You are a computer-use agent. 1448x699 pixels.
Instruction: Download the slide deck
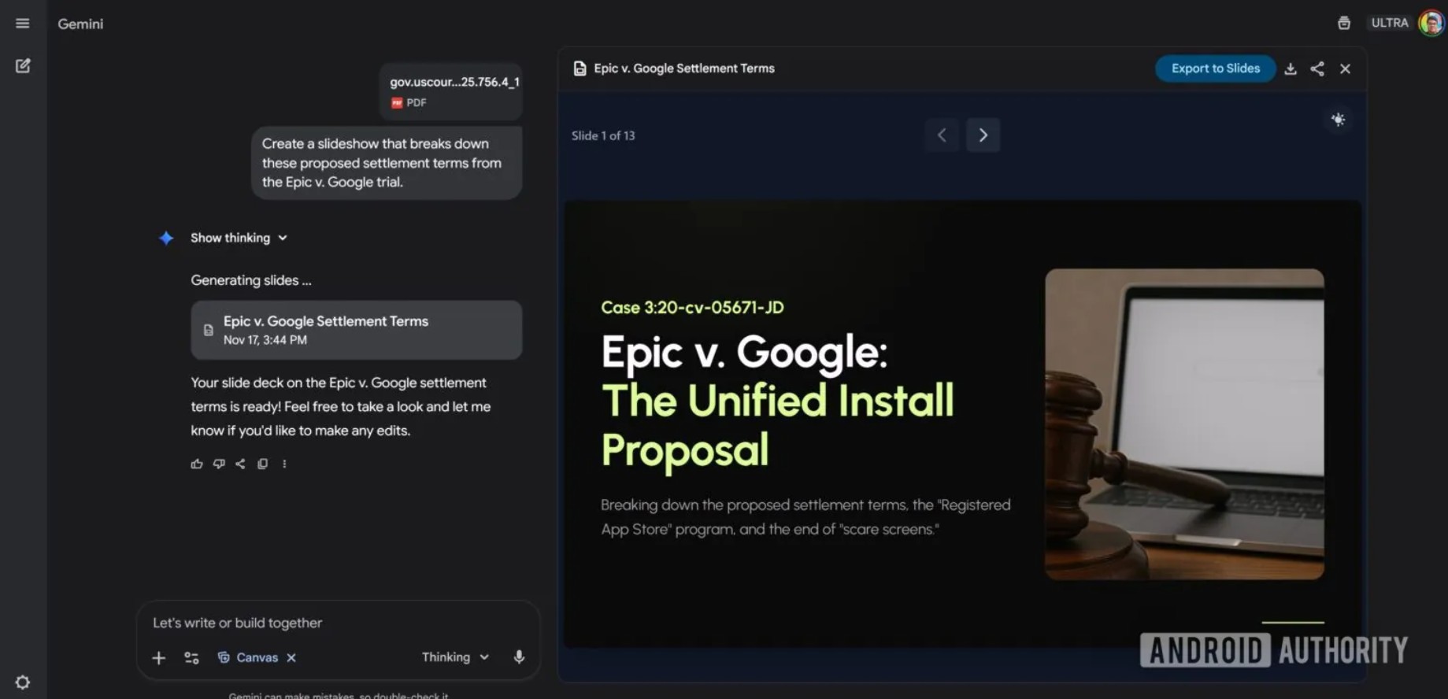(1290, 69)
